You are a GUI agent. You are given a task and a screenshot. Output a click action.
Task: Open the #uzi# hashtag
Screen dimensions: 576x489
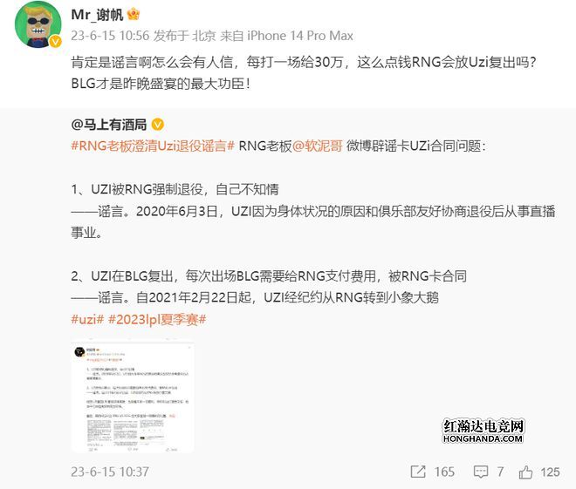(88, 319)
